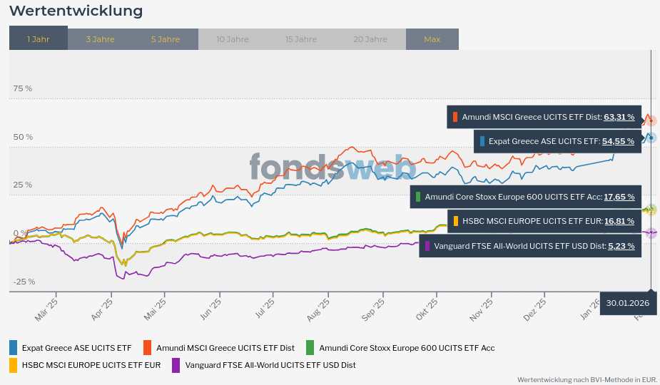Switch to the 3 Jahre tab
The height and width of the screenshot is (385, 660).
click(100, 39)
